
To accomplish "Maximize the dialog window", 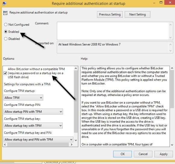I will coord(161,2).
